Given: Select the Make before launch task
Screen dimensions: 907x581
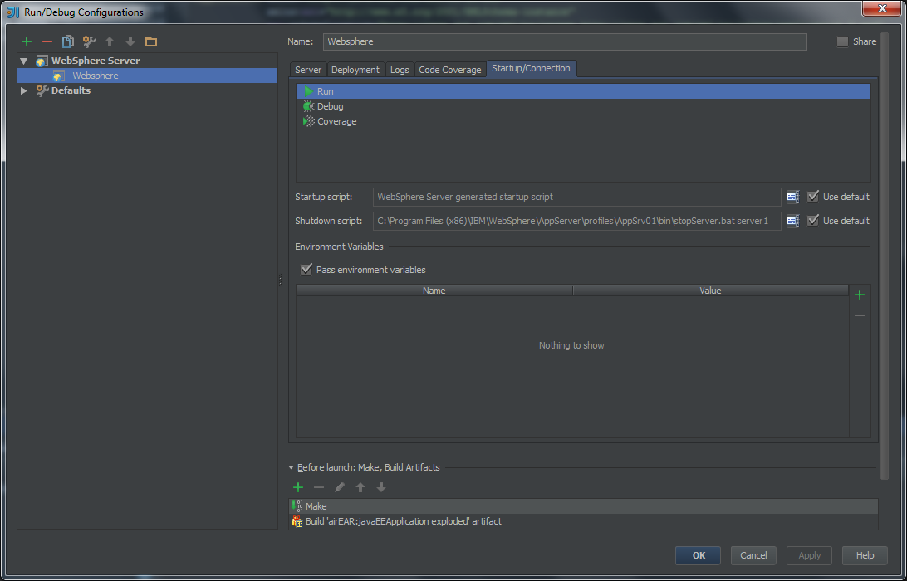Looking at the screenshot, I should [x=583, y=506].
